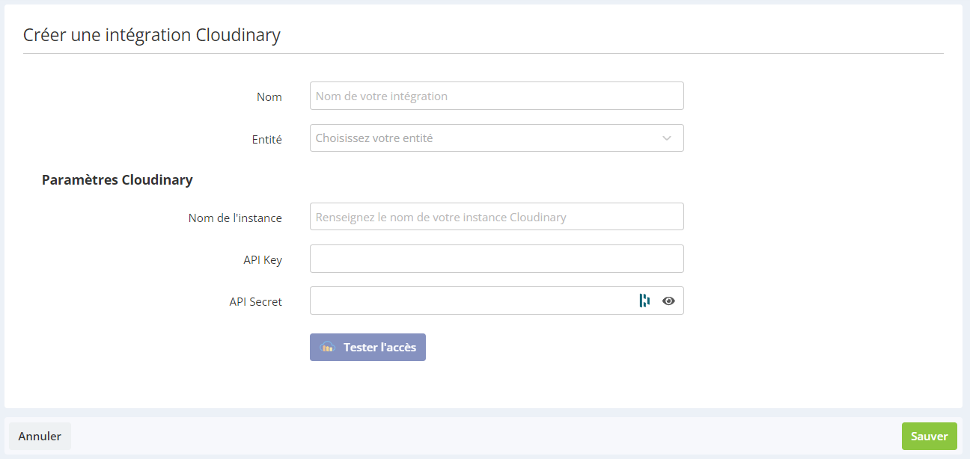This screenshot has width=970, height=459.
Task: Click the cloud icon on Tester l'accès
Action: [327, 347]
